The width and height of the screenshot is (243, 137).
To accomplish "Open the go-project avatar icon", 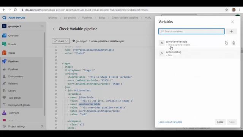I will pos(4,26).
